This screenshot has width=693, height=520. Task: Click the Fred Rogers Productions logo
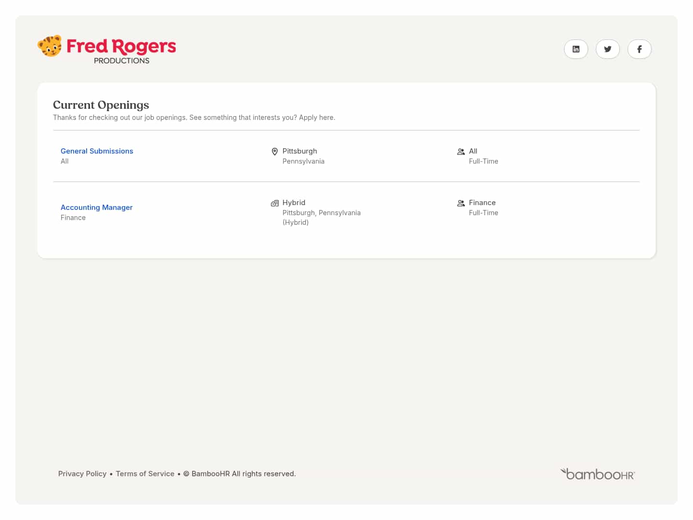107,50
